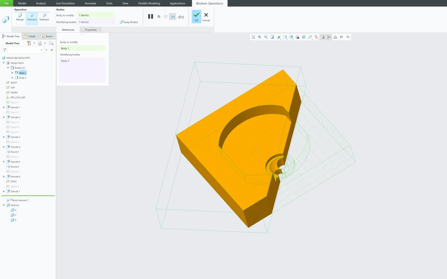Open the Properties tab
447x279 pixels.
tap(91, 30)
